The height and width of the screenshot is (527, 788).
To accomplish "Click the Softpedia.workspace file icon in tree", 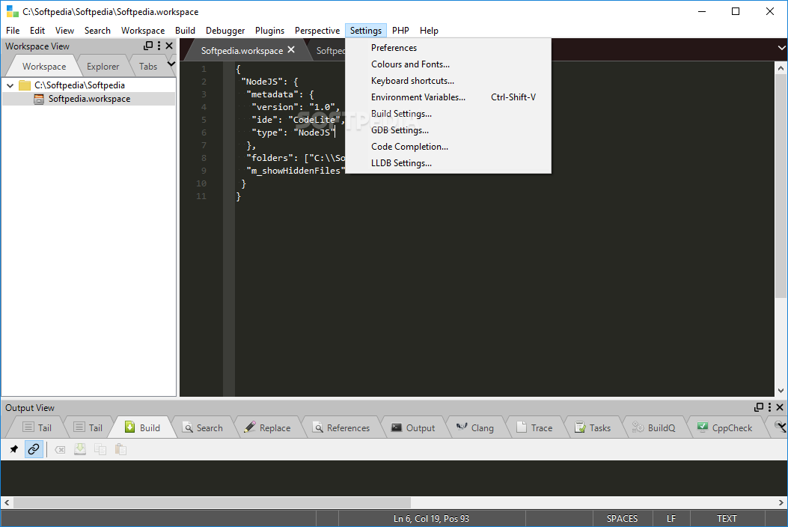I will coord(39,99).
